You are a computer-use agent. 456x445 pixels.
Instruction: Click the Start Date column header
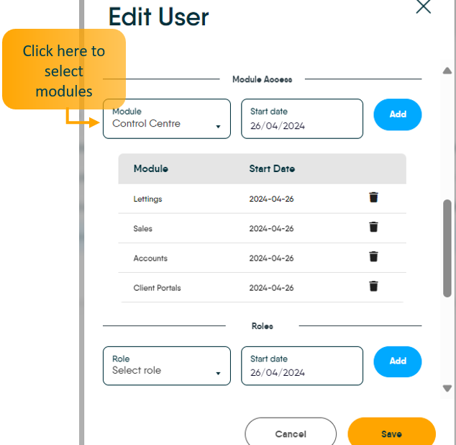point(272,168)
